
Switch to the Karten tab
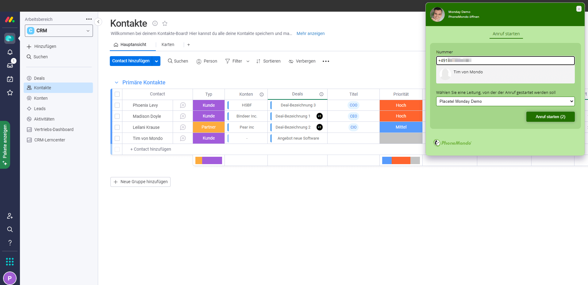tap(168, 45)
